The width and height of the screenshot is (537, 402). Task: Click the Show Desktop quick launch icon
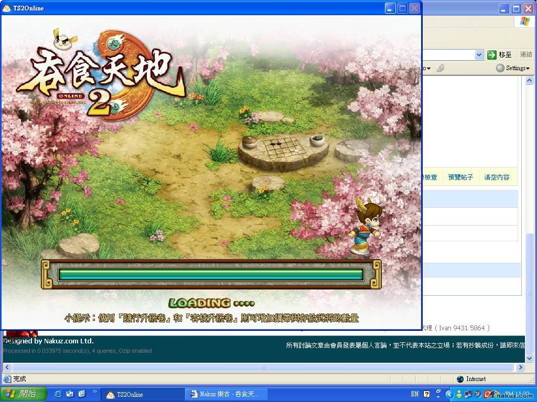70,394
